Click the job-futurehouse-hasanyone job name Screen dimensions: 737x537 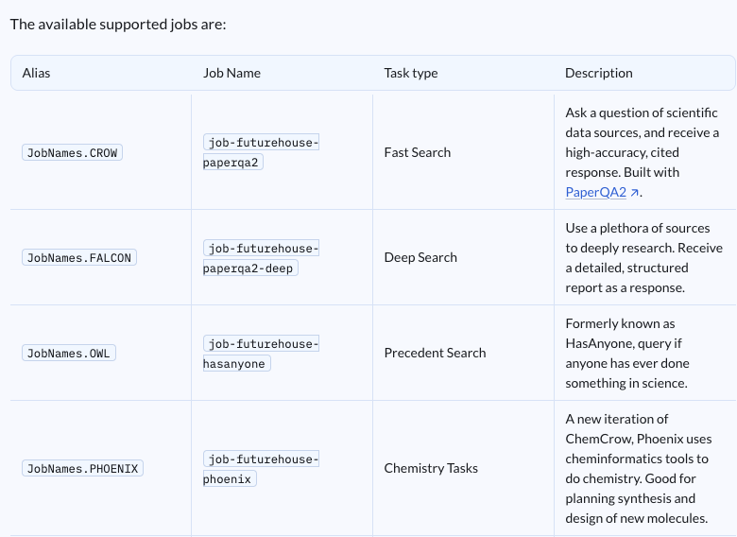point(261,354)
